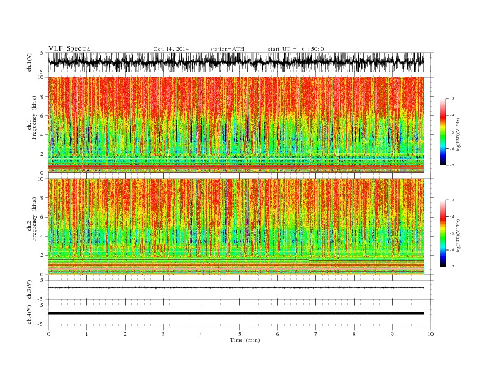Click time axis tick label "0"

click(48, 334)
